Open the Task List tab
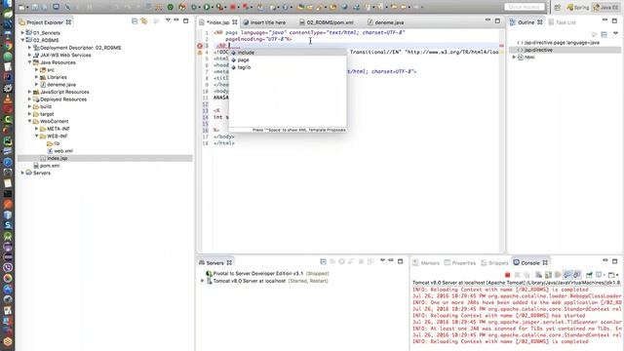 (562, 22)
